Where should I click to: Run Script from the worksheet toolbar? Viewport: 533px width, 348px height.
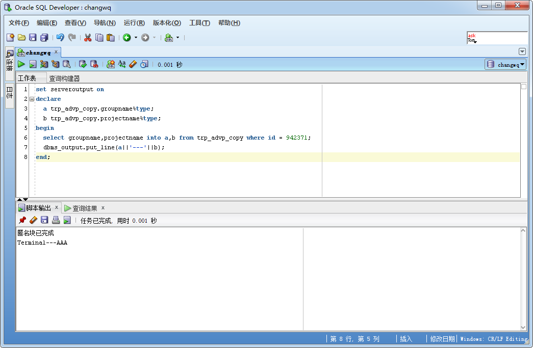tap(33, 64)
